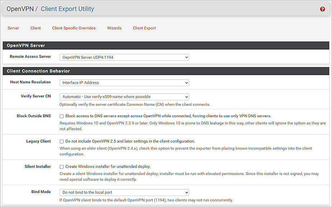Open the page help question mark icon

tap(322, 9)
